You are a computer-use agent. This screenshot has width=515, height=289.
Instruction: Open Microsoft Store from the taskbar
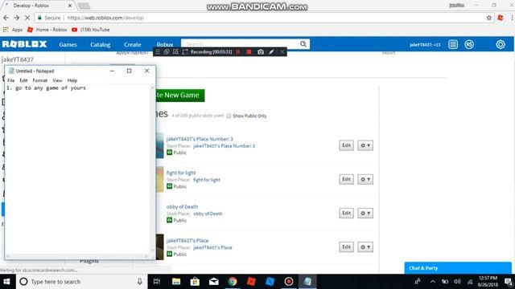[195, 282]
